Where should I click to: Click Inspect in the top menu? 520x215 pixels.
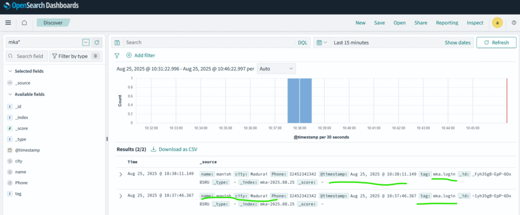pos(475,23)
